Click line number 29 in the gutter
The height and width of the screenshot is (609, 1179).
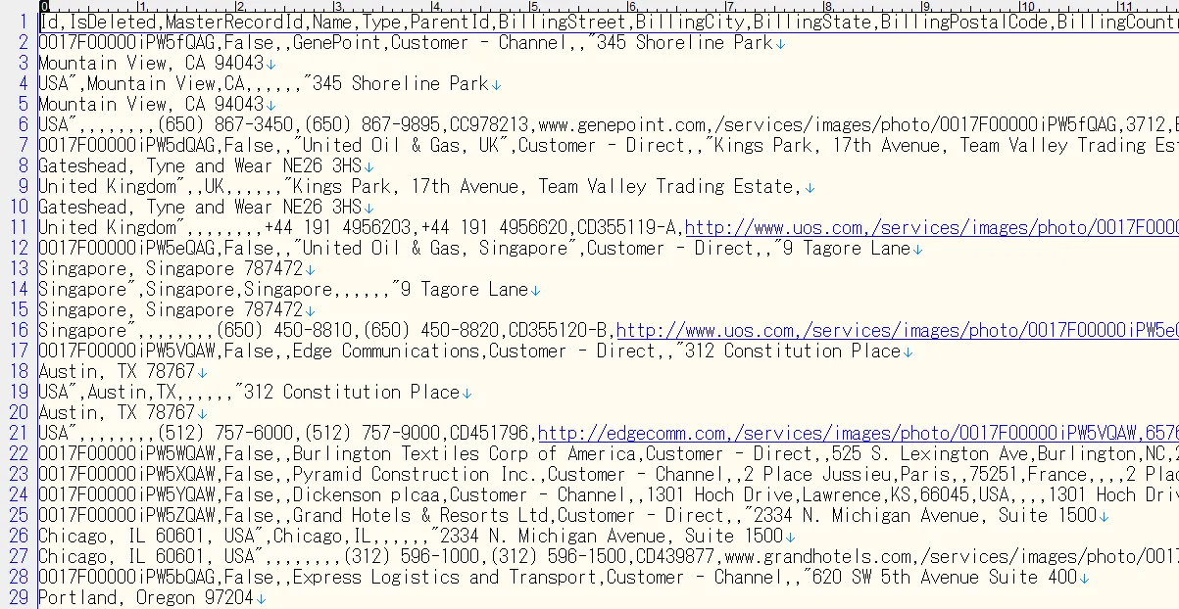[19, 597]
